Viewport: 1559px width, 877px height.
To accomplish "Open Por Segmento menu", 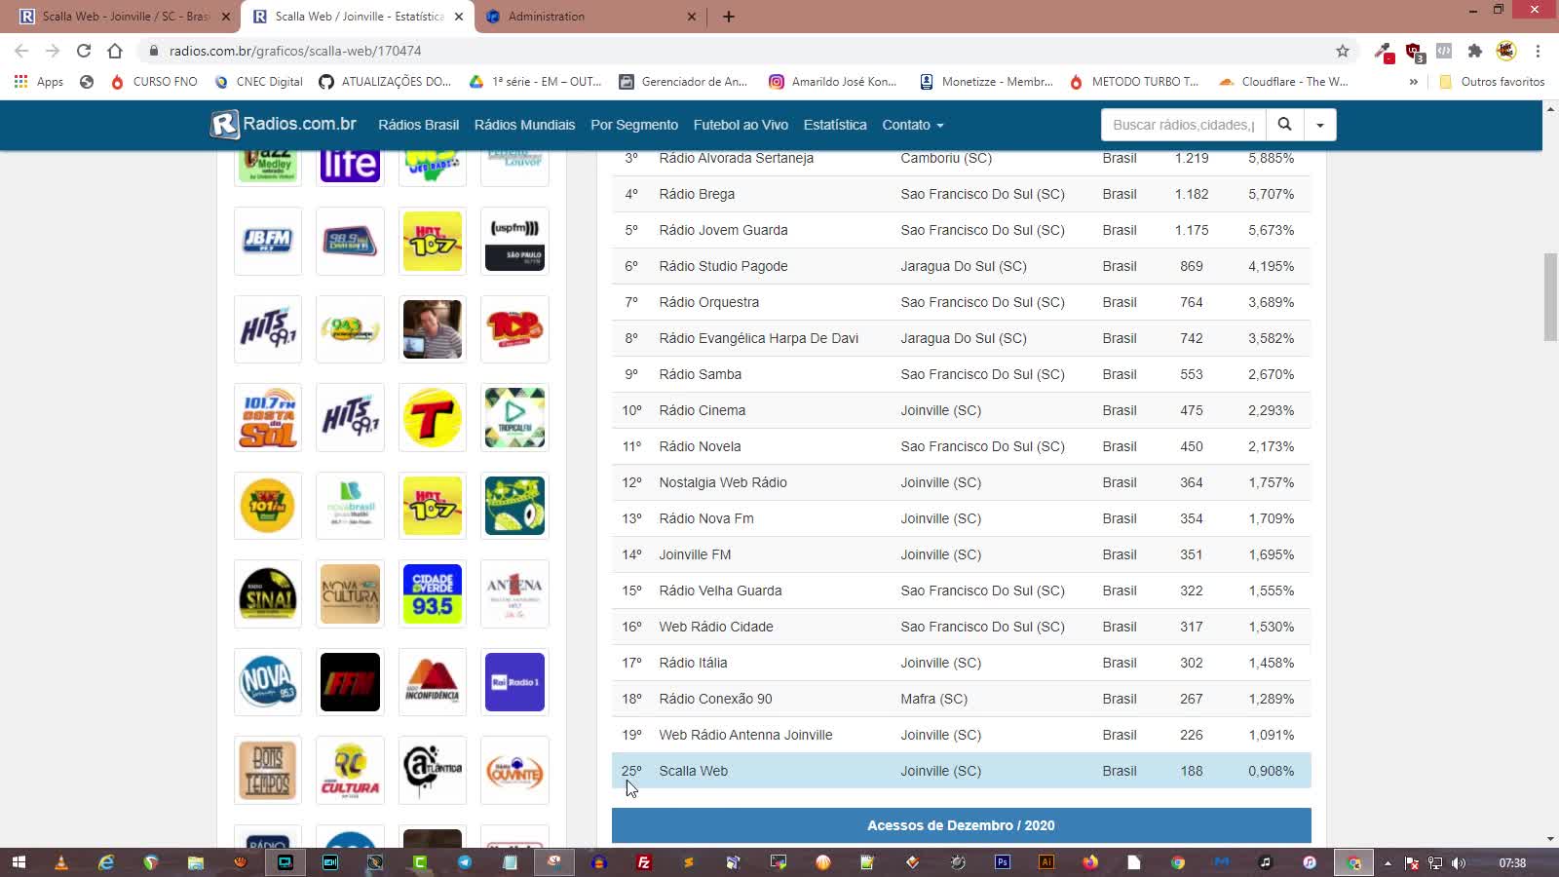I will pyautogui.click(x=634, y=125).
